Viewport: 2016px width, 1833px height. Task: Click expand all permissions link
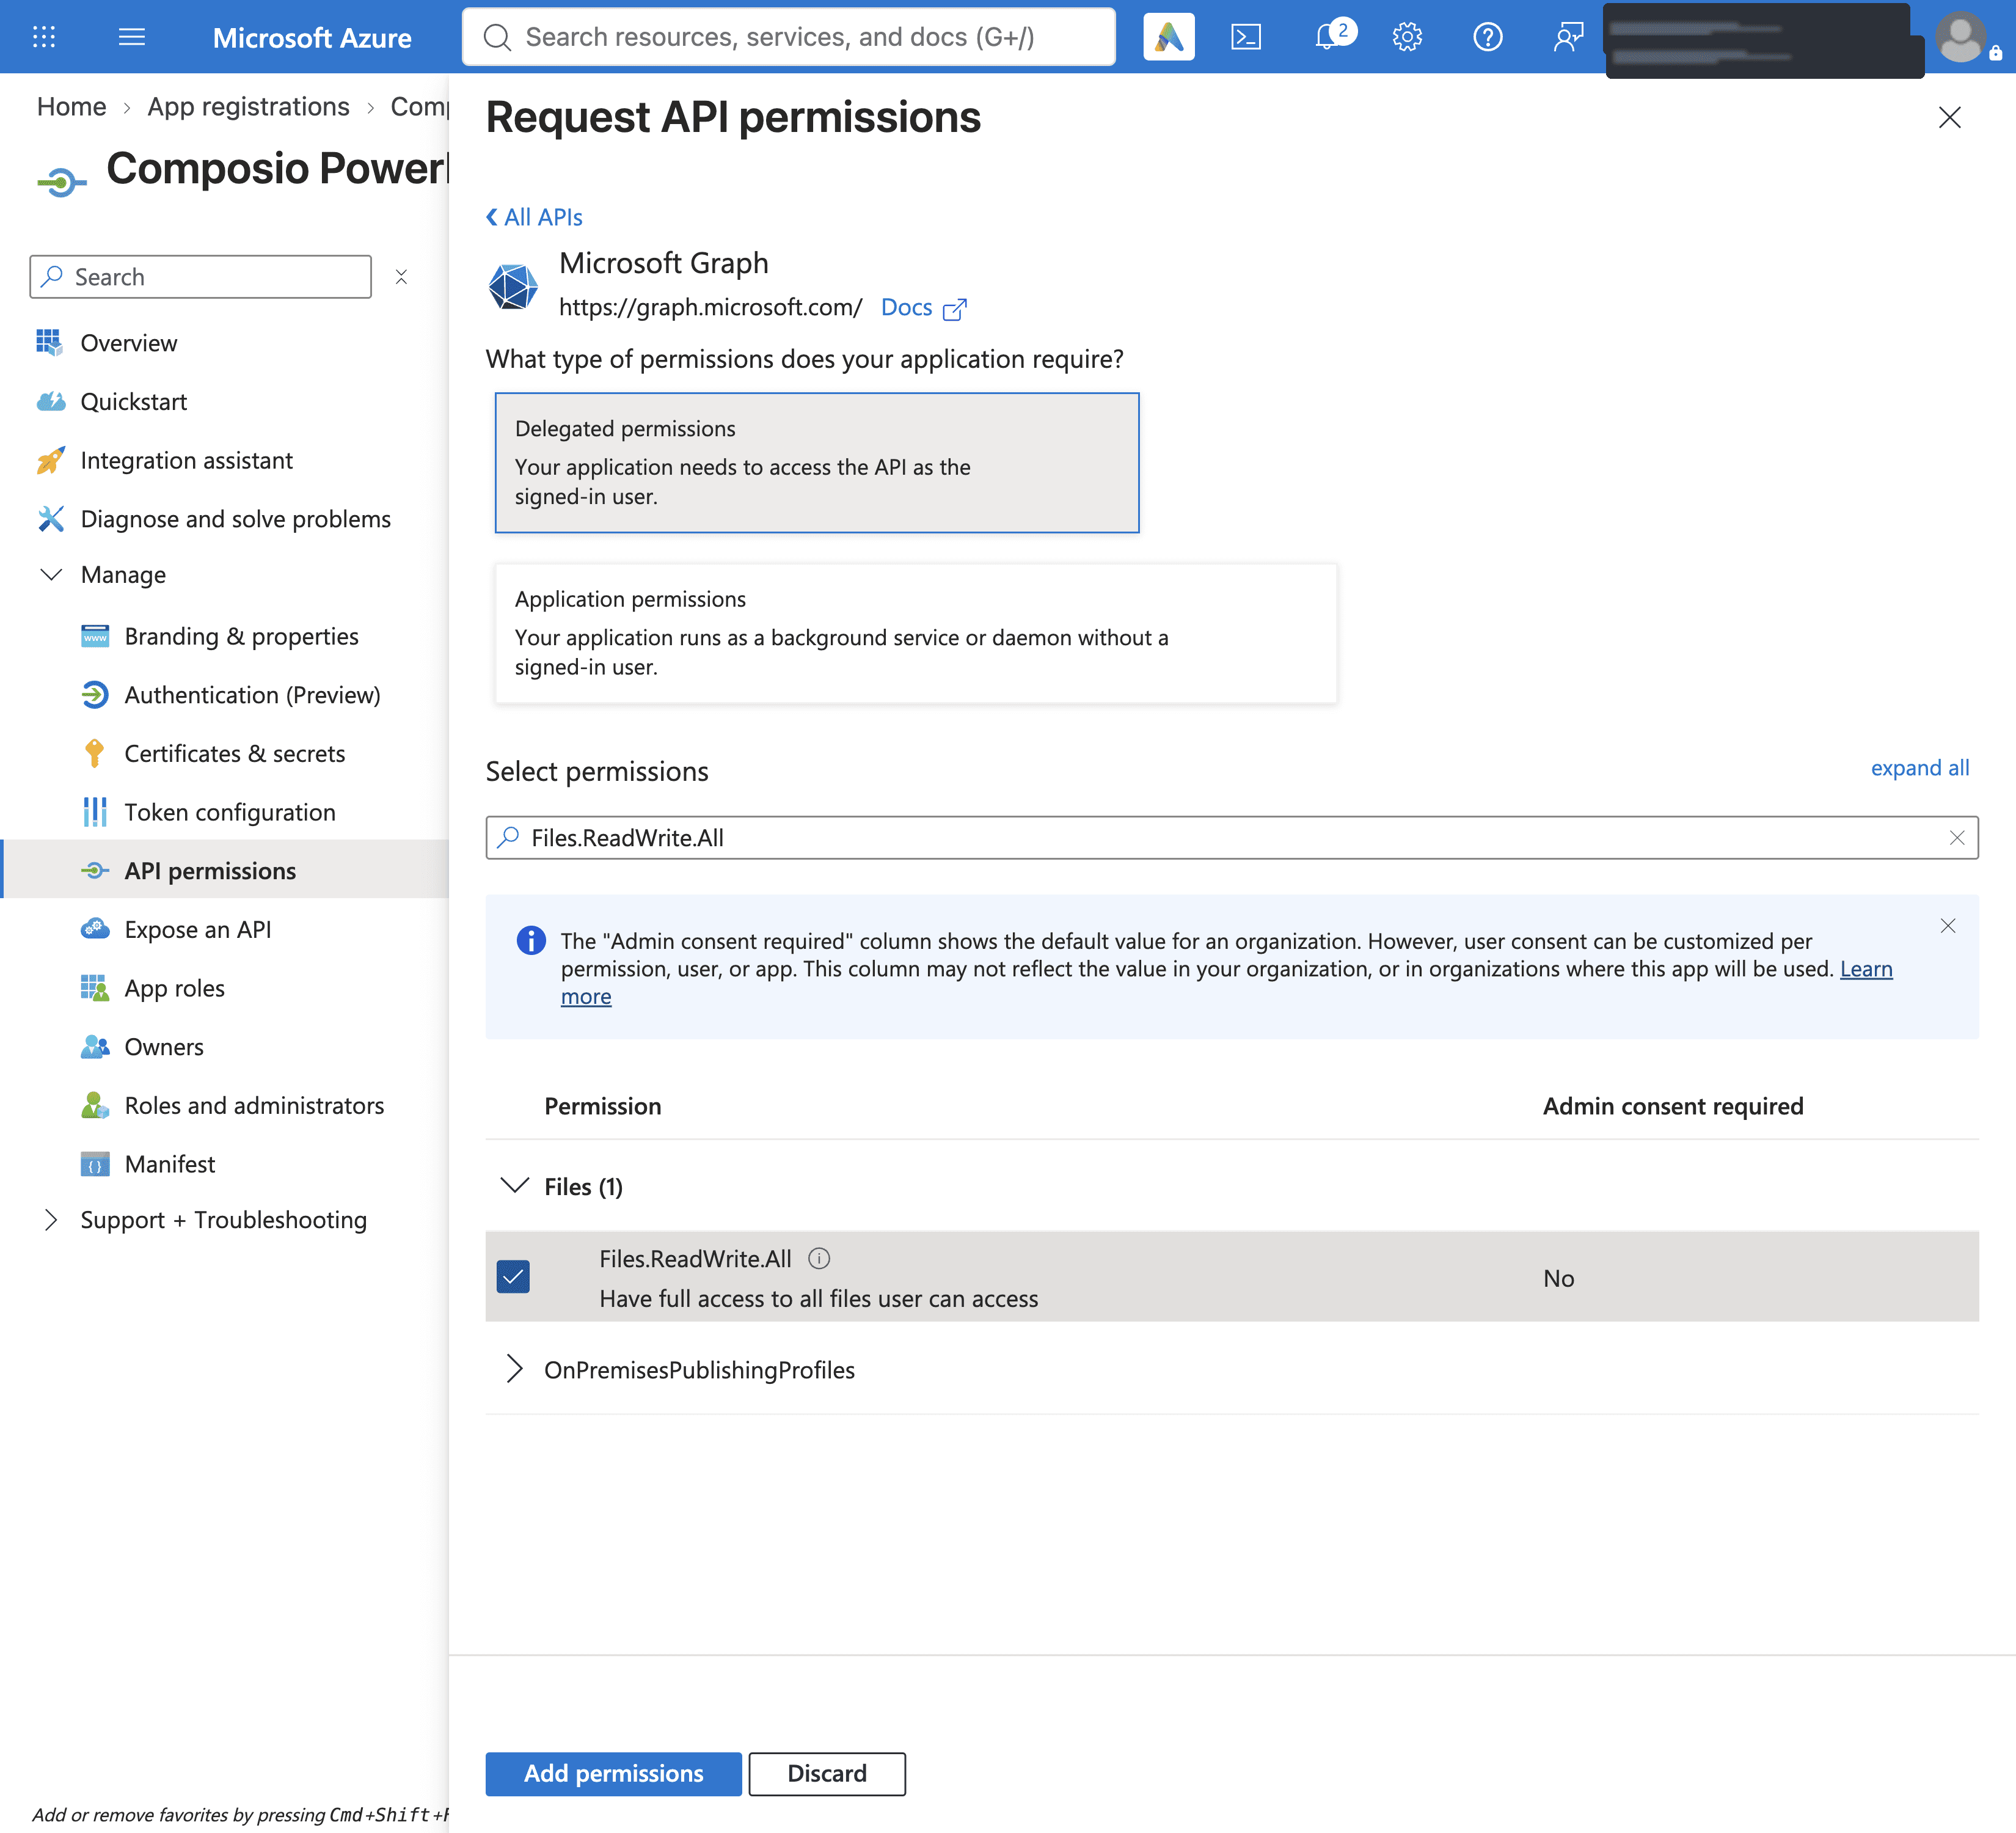coord(1919,768)
